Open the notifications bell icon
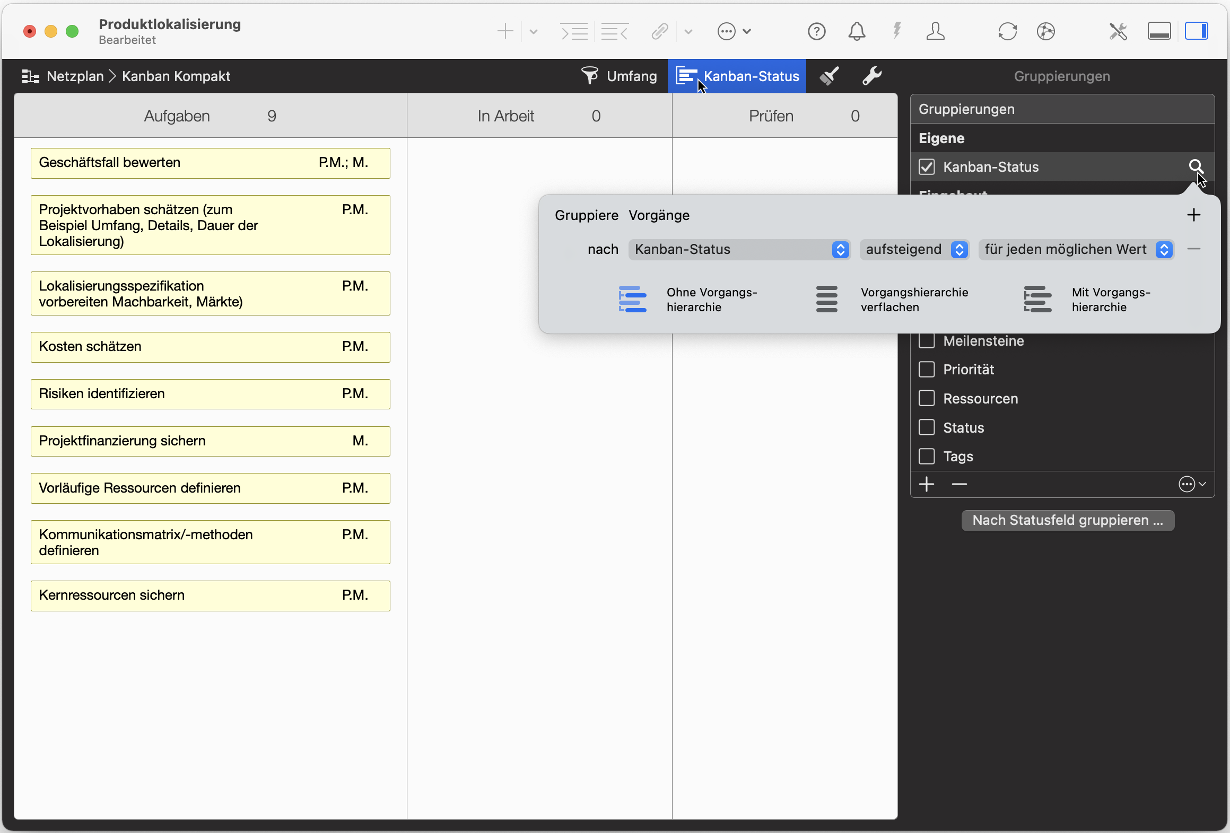The height and width of the screenshot is (833, 1230). pos(857,32)
